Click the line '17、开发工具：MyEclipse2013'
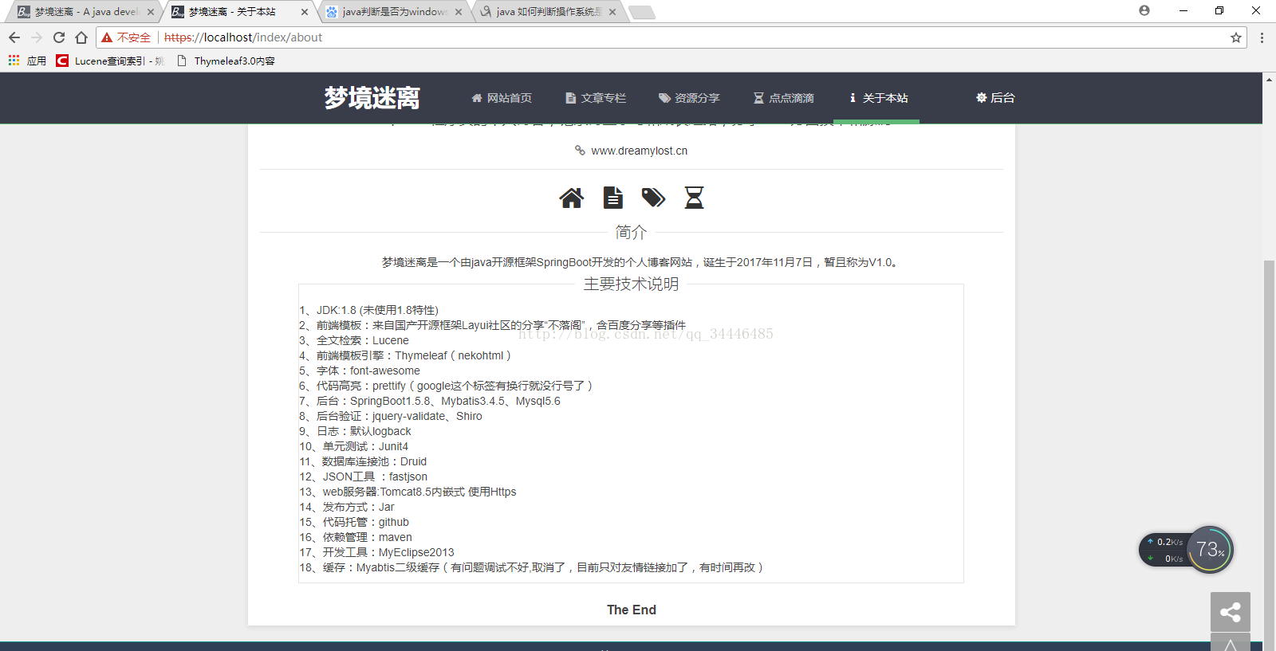 [x=376, y=552]
